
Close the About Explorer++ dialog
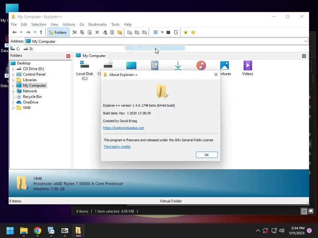coord(216,74)
